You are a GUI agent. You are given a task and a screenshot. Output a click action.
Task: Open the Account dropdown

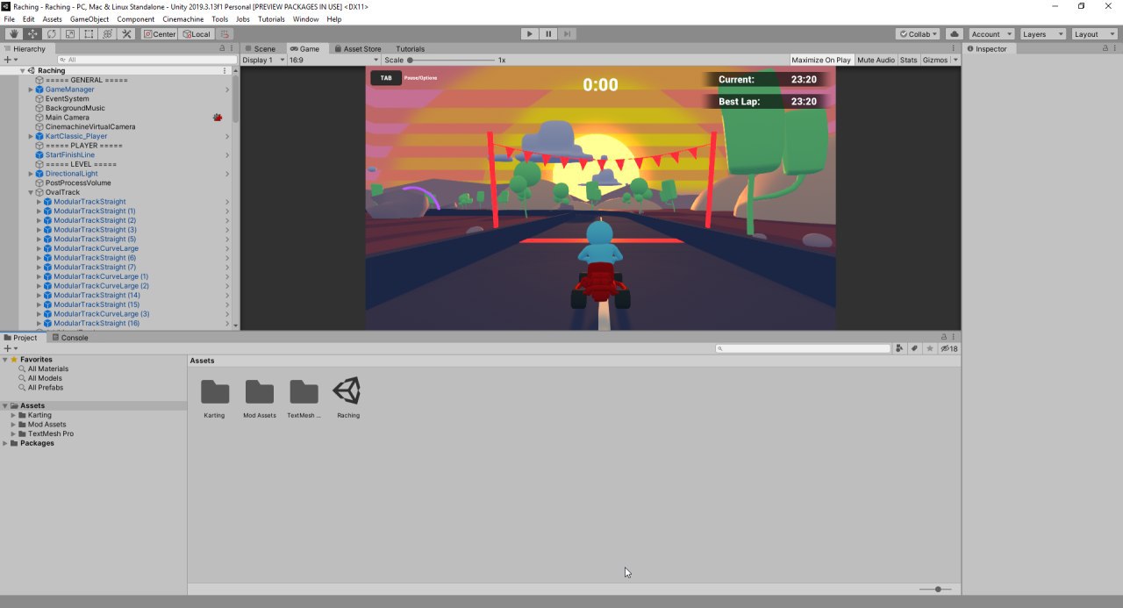(x=991, y=34)
